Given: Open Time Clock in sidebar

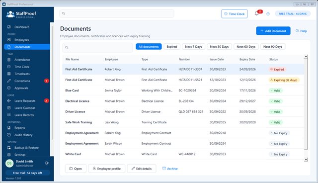Looking at the screenshot, I should click(x=27, y=67).
